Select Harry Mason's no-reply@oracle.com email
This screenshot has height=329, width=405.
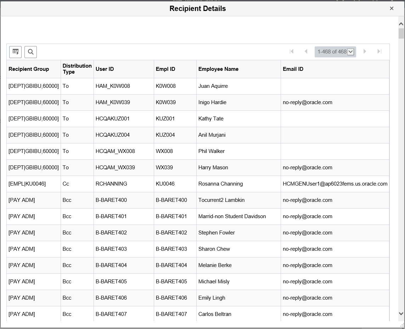click(x=307, y=168)
